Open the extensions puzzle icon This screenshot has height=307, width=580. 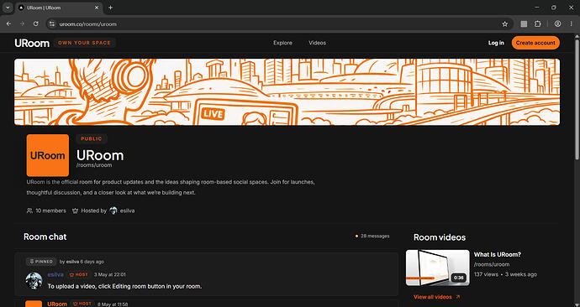(538, 23)
